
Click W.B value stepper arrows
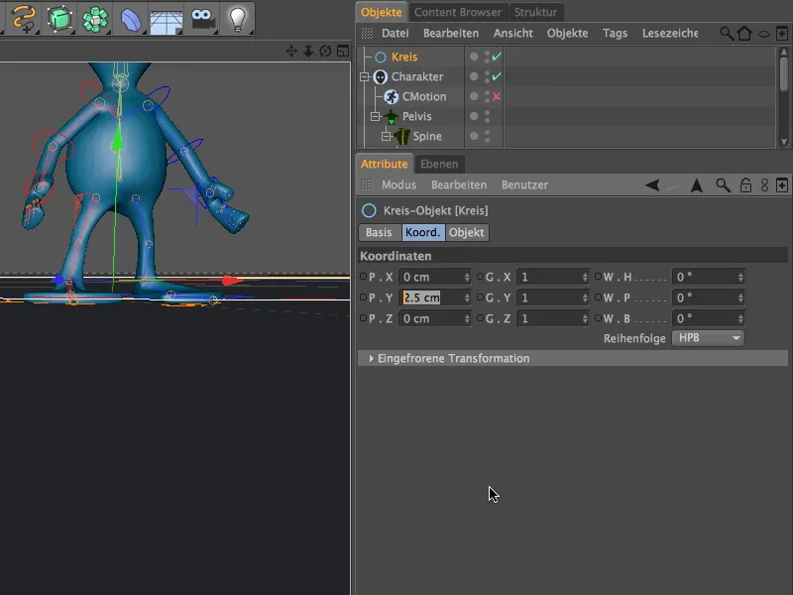(740, 318)
